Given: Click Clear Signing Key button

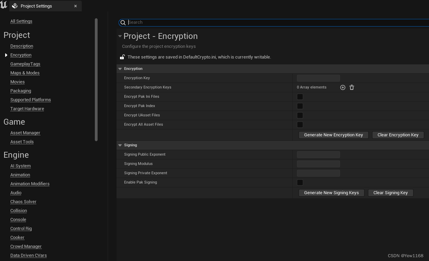Looking at the screenshot, I should click(x=390, y=193).
